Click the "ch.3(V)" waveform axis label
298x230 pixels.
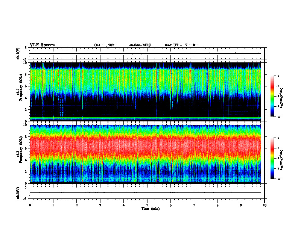click(18, 193)
